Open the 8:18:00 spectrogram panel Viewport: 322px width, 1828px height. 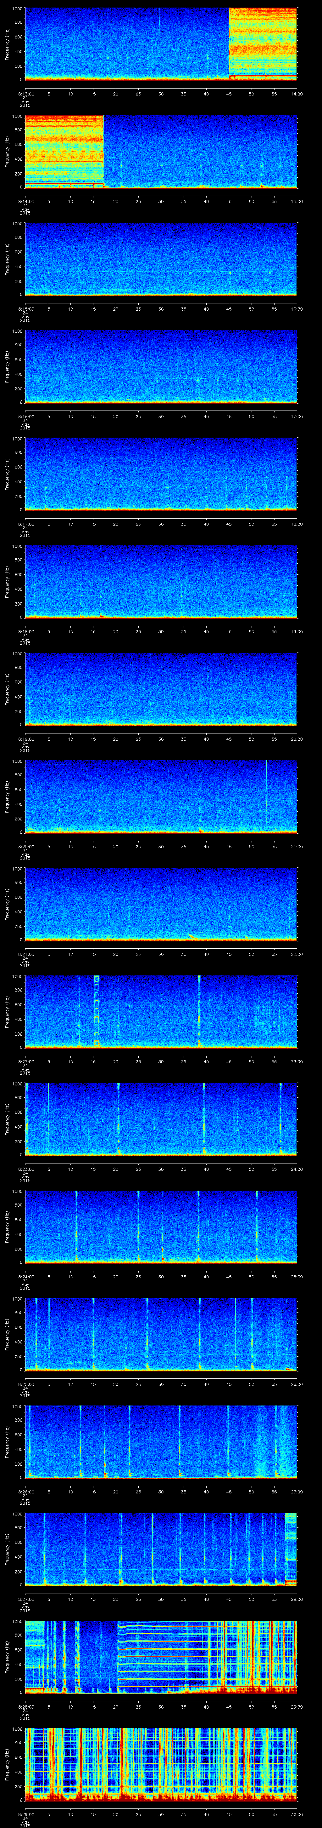coord(161,581)
